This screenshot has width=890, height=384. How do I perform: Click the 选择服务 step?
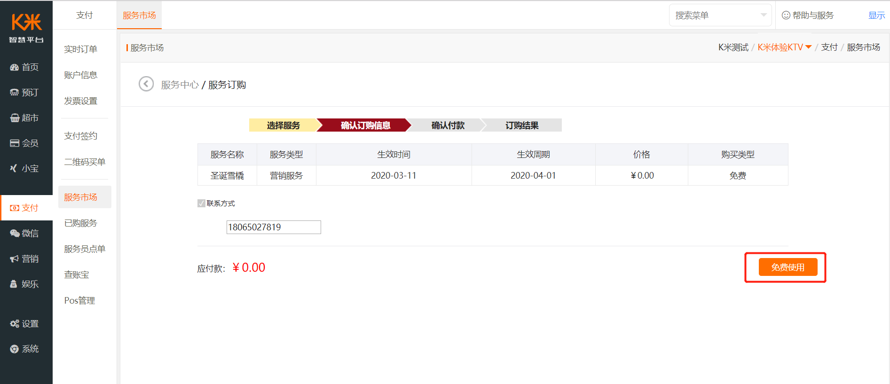click(284, 125)
